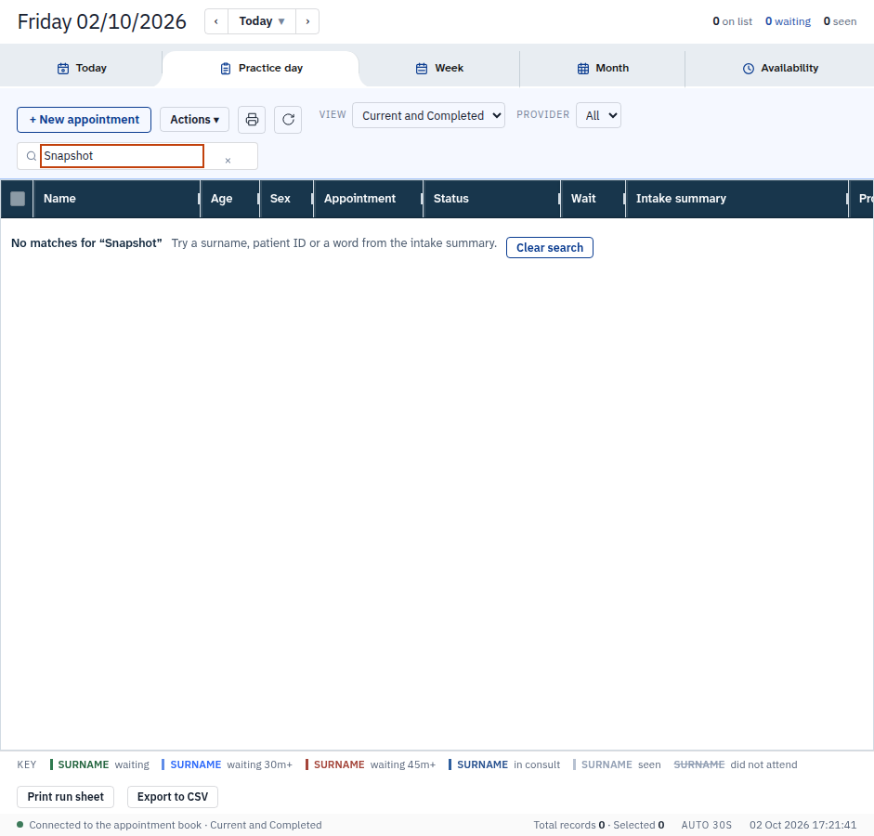The height and width of the screenshot is (836, 874).
Task: Go to previous day arrow
Action: (x=216, y=21)
